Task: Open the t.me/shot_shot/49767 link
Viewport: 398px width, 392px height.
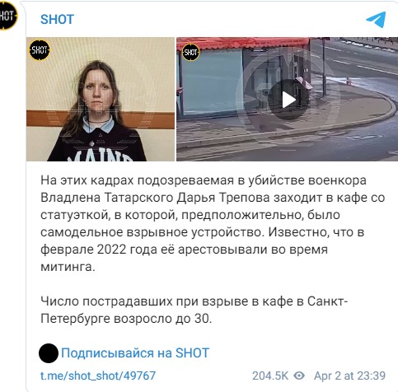Action: (x=98, y=376)
